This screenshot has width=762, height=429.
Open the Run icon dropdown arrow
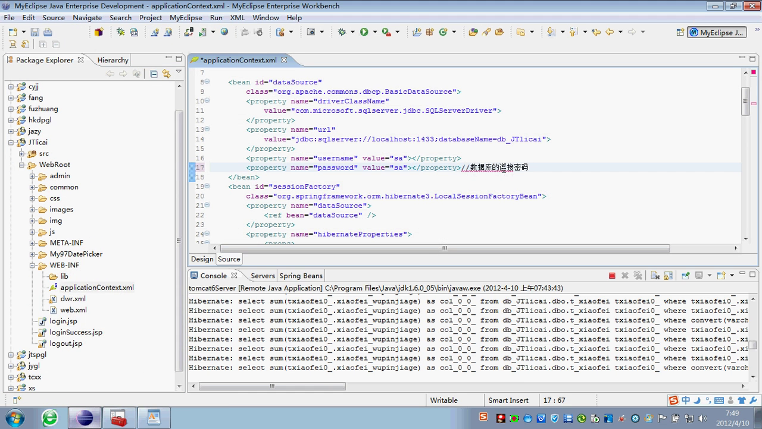374,32
